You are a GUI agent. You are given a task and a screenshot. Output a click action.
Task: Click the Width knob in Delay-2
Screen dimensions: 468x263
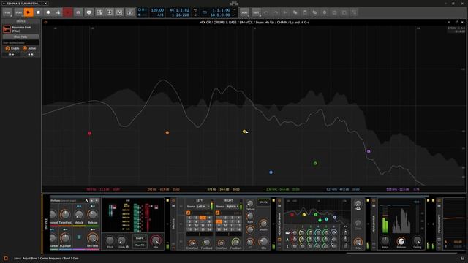click(263, 224)
